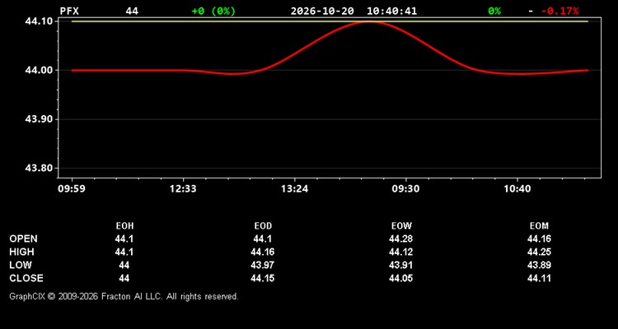Select the current price 44 in header
The image size is (618, 329).
click(x=132, y=11)
